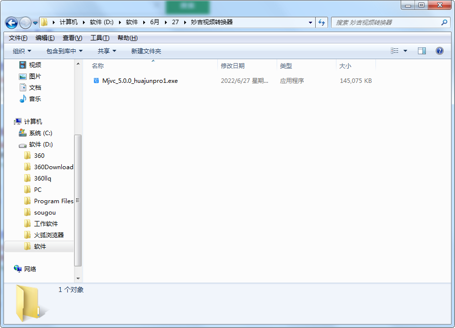Open the sougou folder in sidebar
The height and width of the screenshot is (328, 455).
pos(40,213)
